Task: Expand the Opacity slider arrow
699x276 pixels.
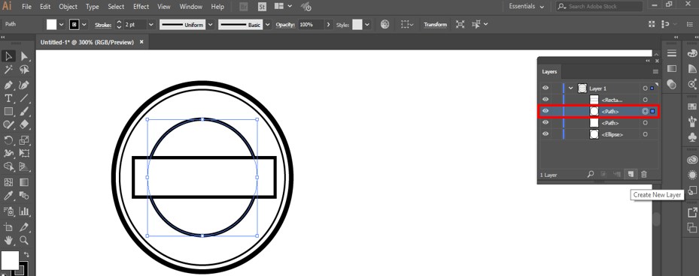Action: [329, 25]
